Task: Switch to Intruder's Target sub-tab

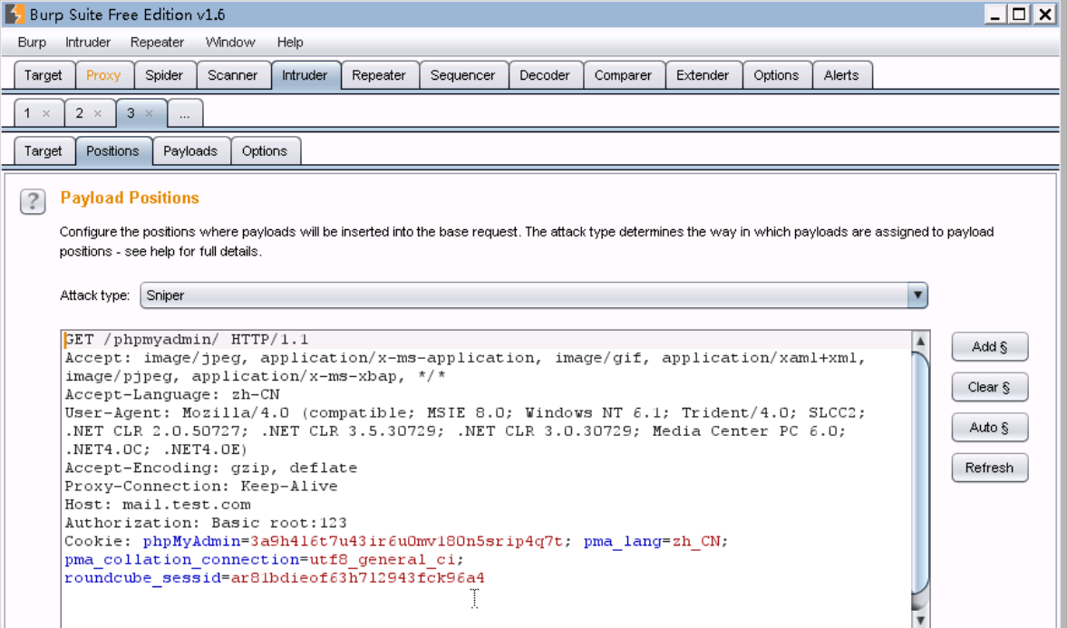Action: click(44, 151)
